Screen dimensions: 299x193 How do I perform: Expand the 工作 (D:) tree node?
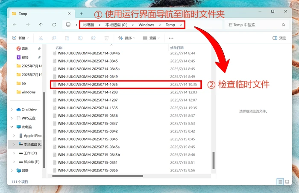[14, 153]
